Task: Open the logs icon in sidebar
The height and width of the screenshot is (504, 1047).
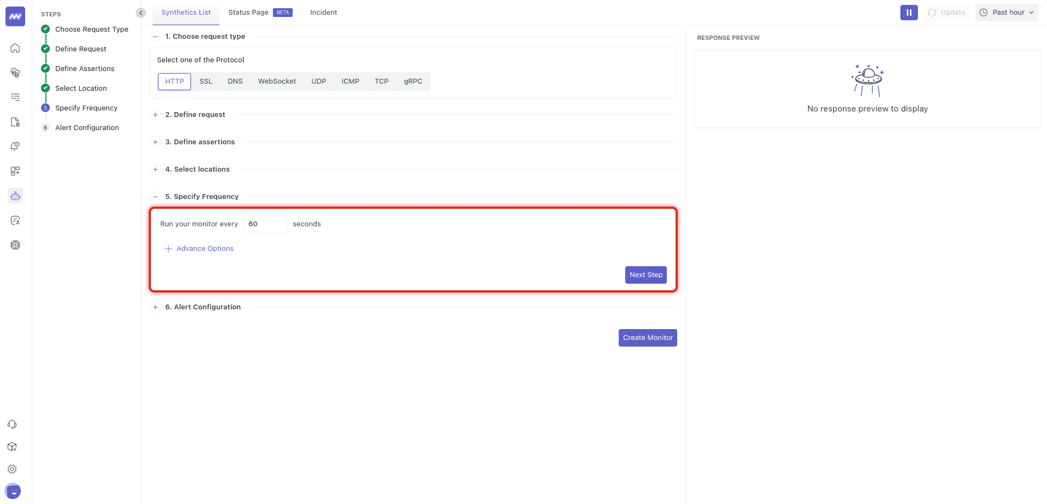Action: 15,97
